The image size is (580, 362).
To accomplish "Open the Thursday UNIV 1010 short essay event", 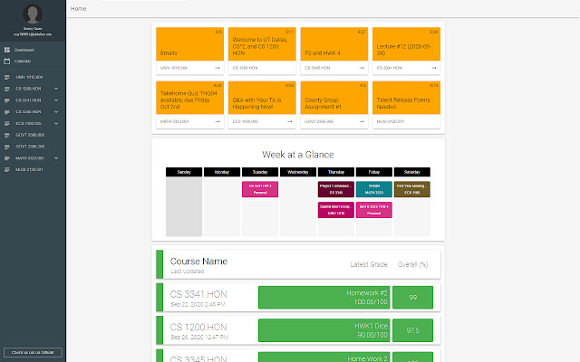I will [x=336, y=210].
